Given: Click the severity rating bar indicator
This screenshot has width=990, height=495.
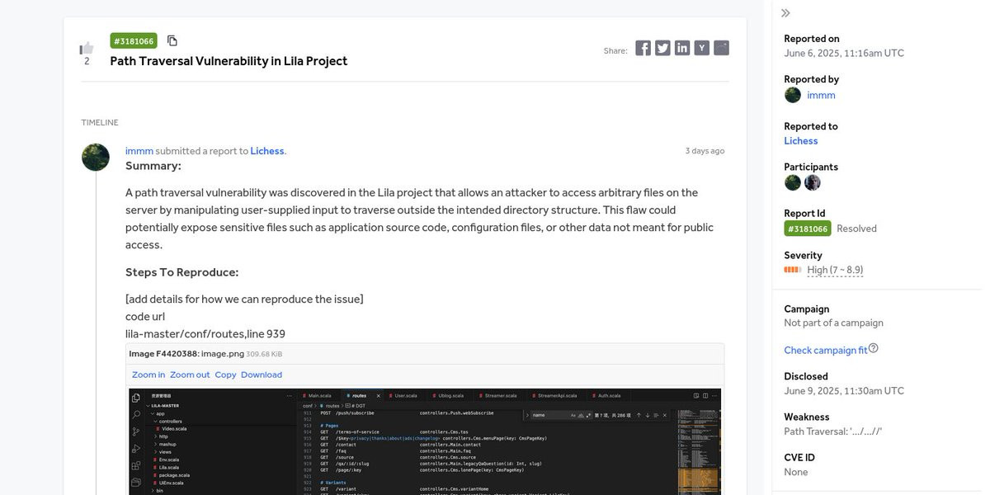Looking at the screenshot, I should click(x=793, y=270).
